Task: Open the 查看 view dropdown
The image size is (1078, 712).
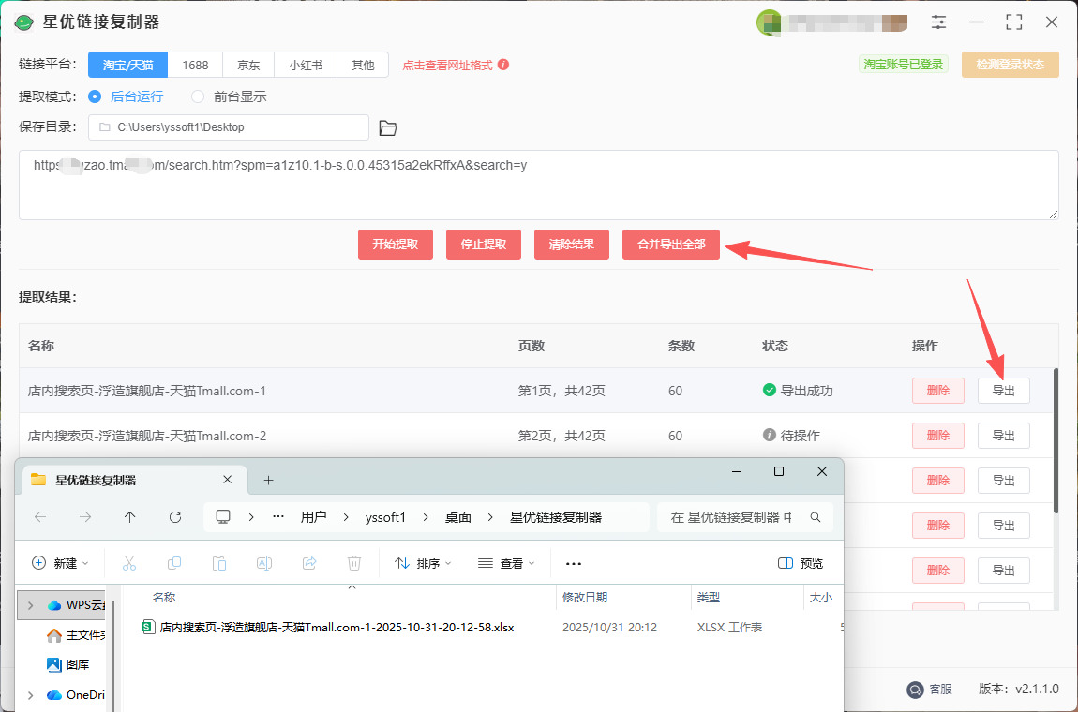Action: 506,564
